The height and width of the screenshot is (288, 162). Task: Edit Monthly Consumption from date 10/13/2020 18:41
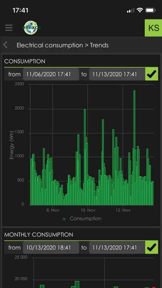(x=51, y=248)
